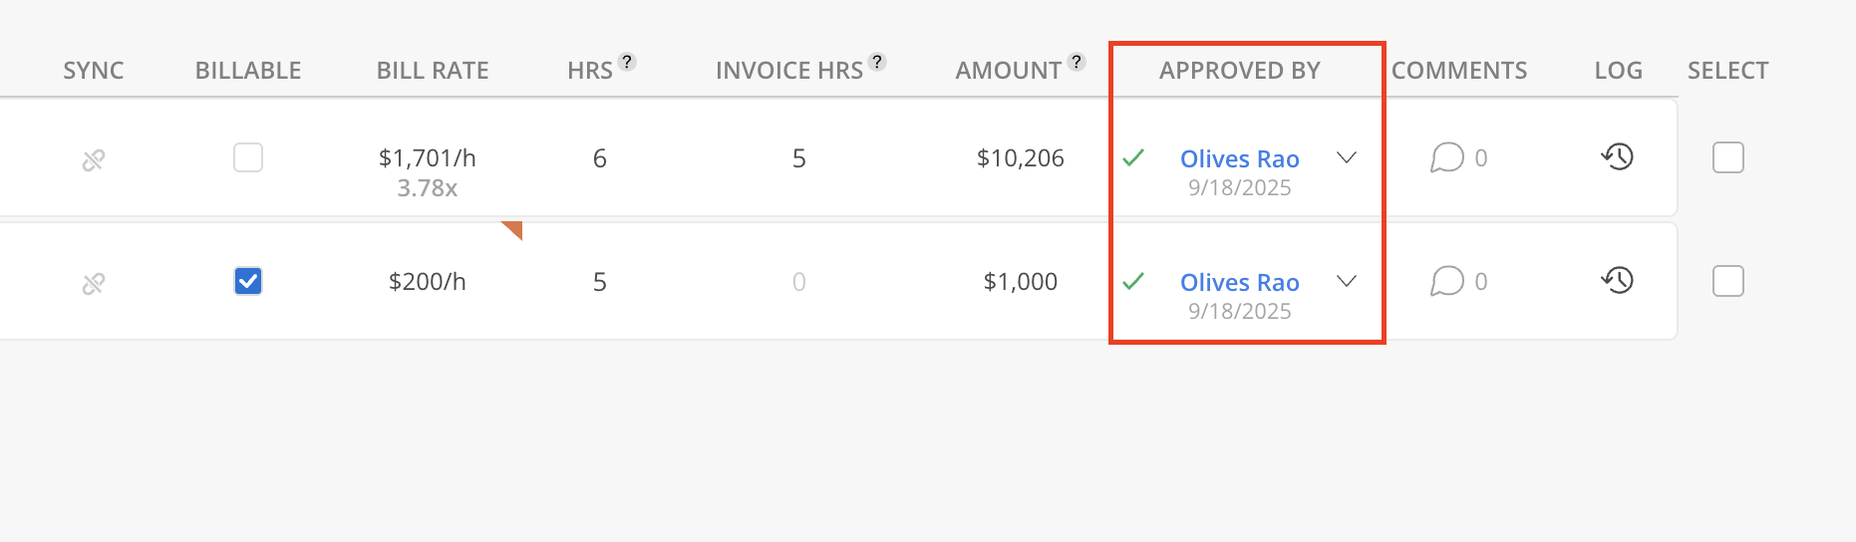The image size is (1856, 542).
Task: Uncheck billable for the $200/h row
Action: tap(248, 281)
